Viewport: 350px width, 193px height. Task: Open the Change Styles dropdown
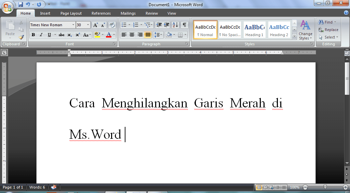click(305, 30)
